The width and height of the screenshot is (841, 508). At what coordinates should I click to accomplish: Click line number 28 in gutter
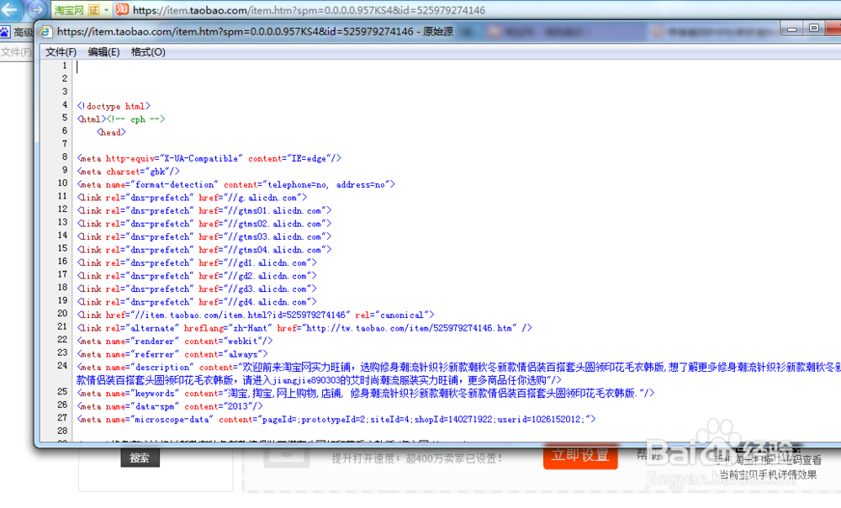pos(63,431)
